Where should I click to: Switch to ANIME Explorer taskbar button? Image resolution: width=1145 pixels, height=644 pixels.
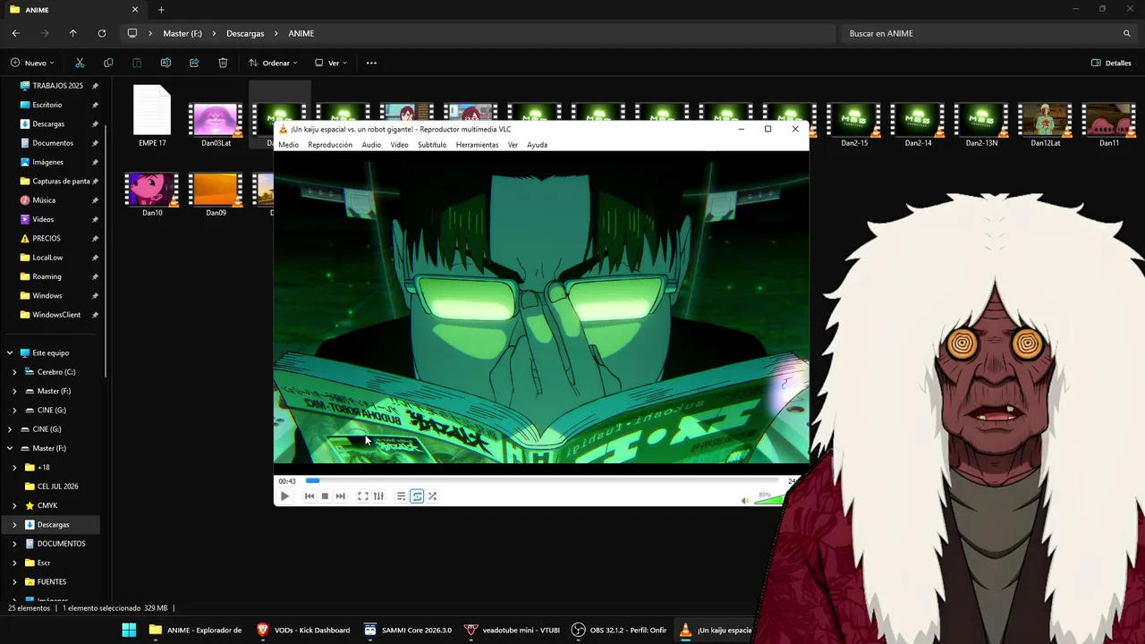(195, 630)
